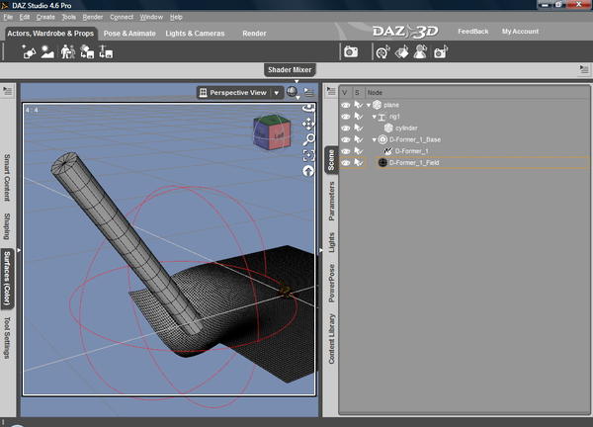Collapse right pane via small arrow handle
The height and width of the screenshot is (427, 593).
[x=320, y=250]
